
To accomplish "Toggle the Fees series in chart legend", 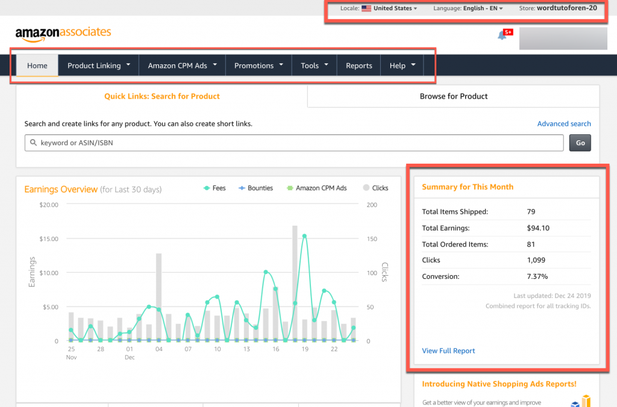I will (x=213, y=188).
